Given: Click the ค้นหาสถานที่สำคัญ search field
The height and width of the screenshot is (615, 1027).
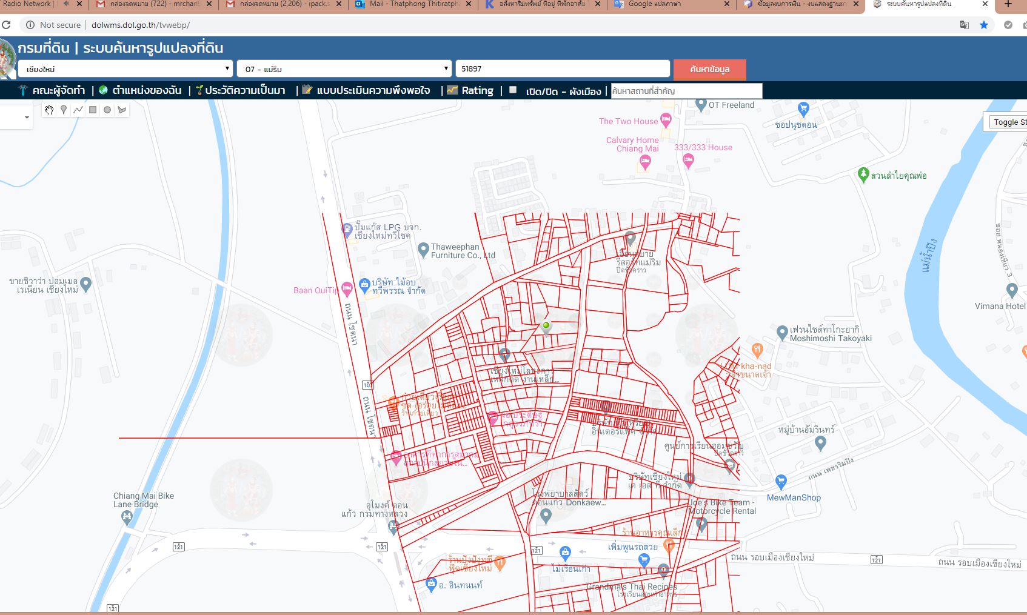Looking at the screenshot, I should [x=686, y=91].
